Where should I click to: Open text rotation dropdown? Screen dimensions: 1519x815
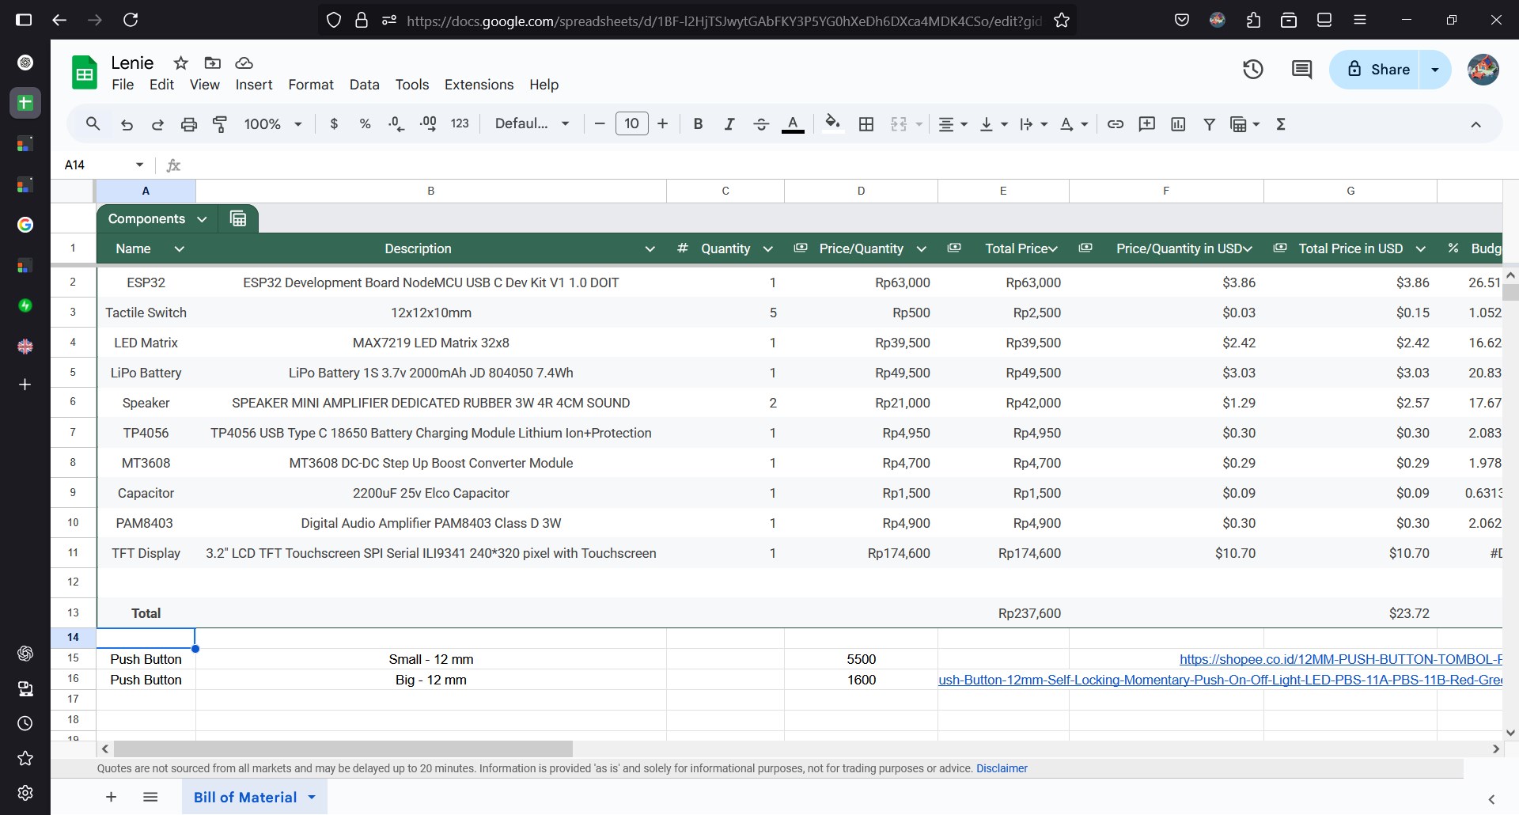pyautogui.click(x=1074, y=124)
